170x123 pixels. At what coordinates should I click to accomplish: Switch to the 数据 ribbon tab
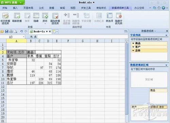click(x=52, y=8)
